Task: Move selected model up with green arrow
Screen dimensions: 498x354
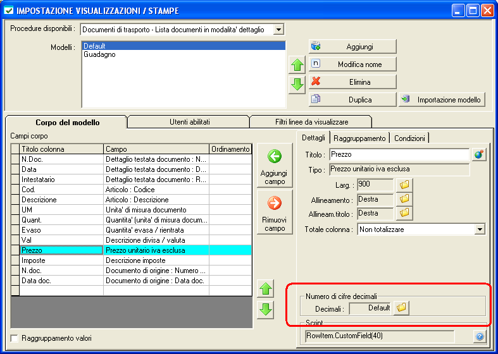Action: pos(297,66)
